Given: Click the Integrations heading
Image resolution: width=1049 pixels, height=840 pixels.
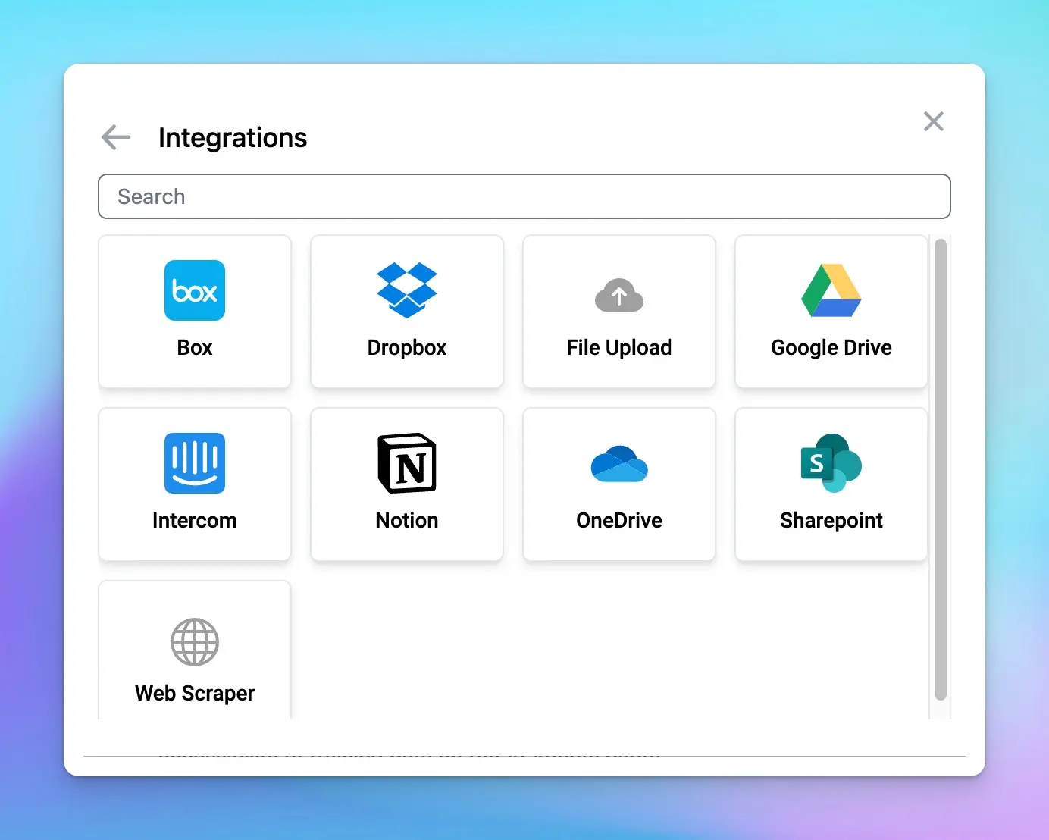Looking at the screenshot, I should click(233, 137).
